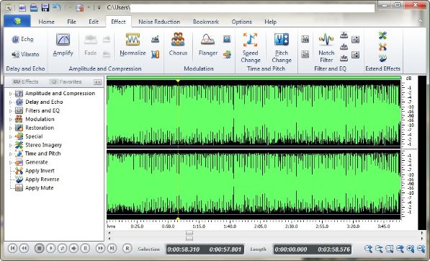Expand the Time and Pitch tree node
This screenshot has width=430, height=261.
tap(11, 154)
